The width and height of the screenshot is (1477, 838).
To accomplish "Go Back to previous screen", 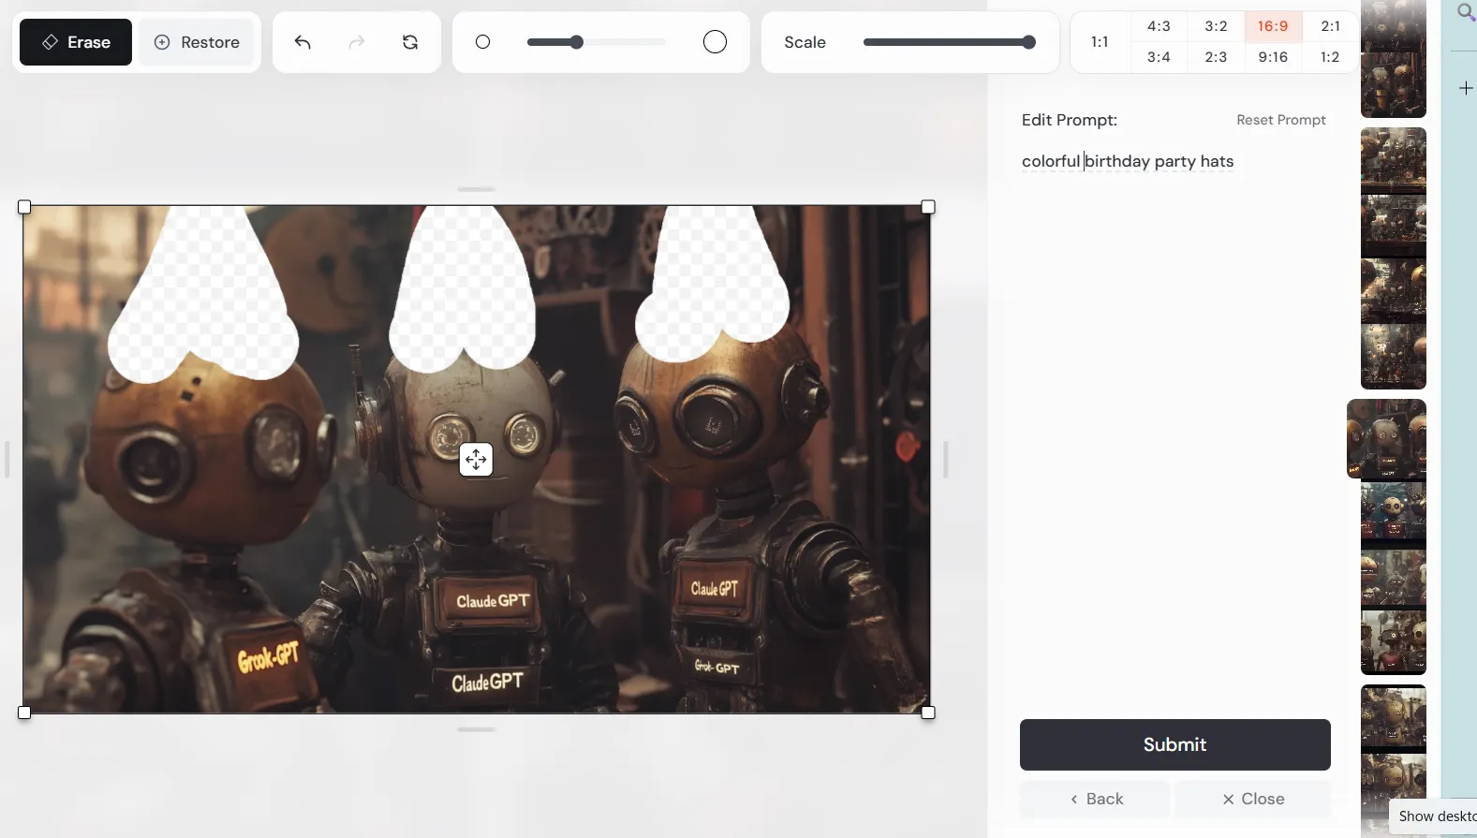I will click(x=1095, y=799).
